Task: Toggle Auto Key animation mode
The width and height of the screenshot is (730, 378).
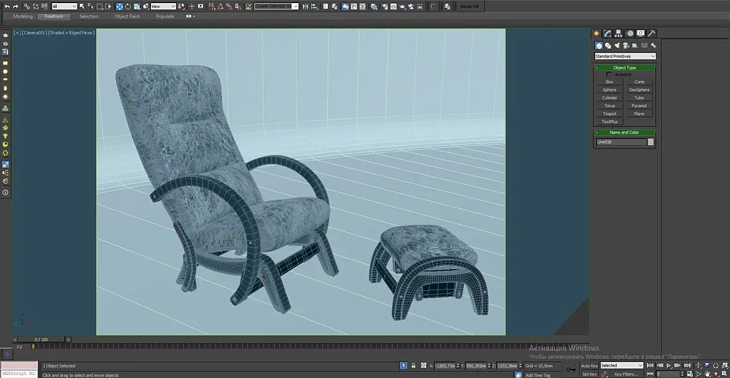Action: point(589,366)
